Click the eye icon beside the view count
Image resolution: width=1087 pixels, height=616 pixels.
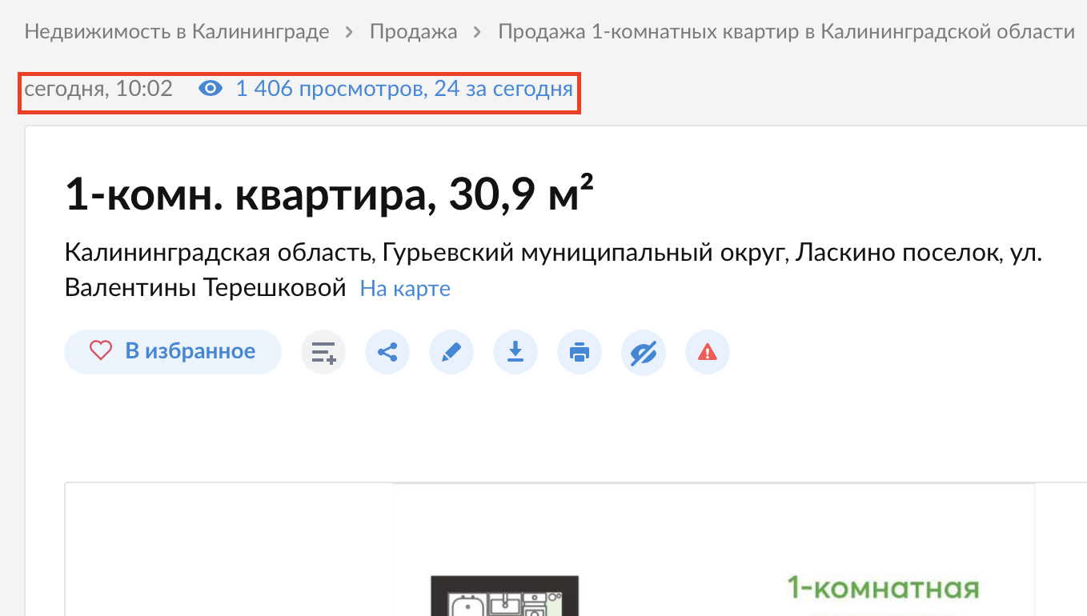pyautogui.click(x=211, y=89)
